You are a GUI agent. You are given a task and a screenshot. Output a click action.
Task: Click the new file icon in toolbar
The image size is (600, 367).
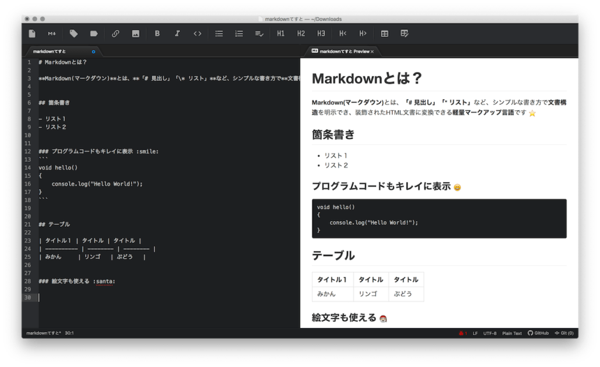click(33, 34)
